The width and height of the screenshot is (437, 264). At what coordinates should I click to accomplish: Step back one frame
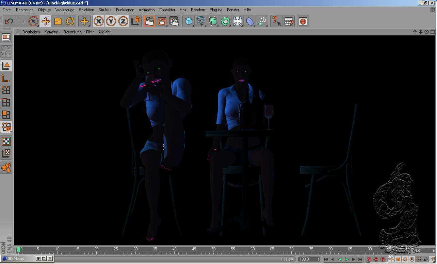tap(333, 260)
